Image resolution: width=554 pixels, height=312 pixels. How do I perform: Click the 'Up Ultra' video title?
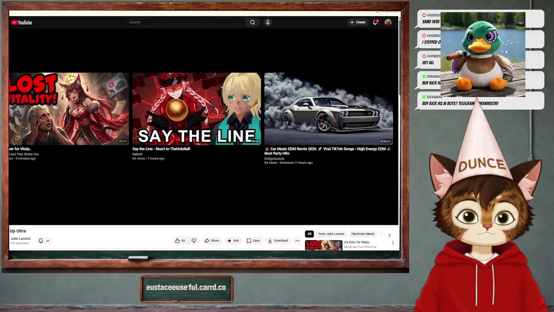(x=18, y=231)
